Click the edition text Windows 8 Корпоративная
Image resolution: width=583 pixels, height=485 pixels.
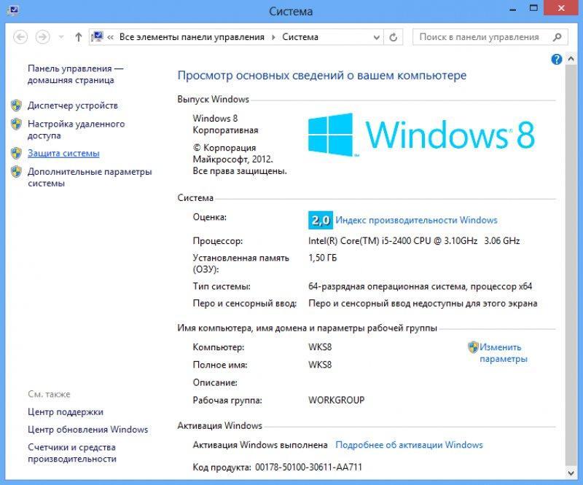pos(225,124)
